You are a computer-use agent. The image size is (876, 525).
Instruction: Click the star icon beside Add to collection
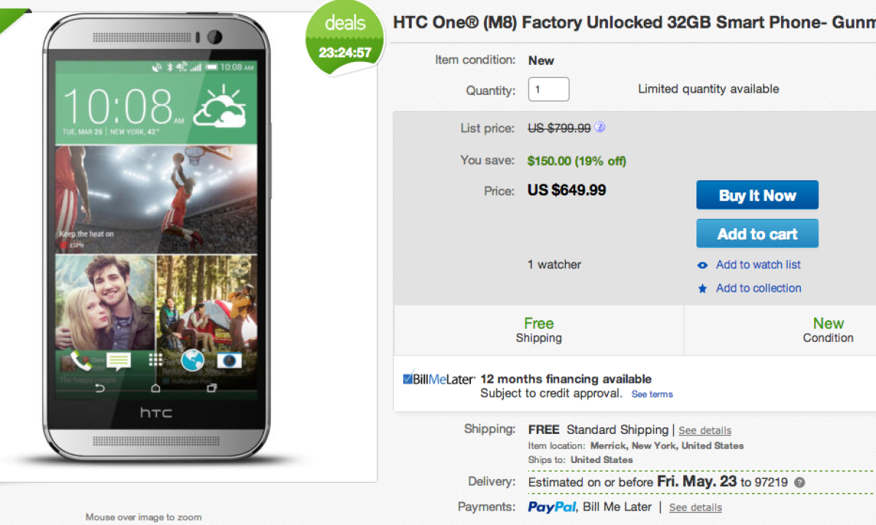[x=702, y=289]
